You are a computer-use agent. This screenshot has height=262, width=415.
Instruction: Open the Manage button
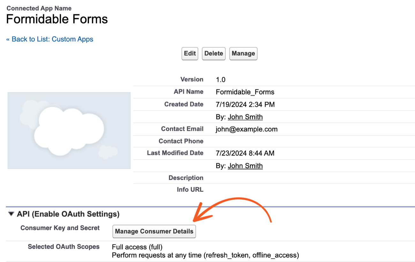point(243,53)
